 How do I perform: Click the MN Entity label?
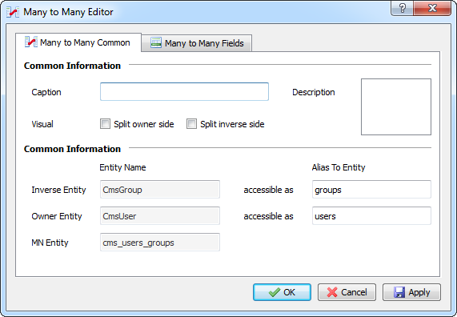(x=50, y=243)
